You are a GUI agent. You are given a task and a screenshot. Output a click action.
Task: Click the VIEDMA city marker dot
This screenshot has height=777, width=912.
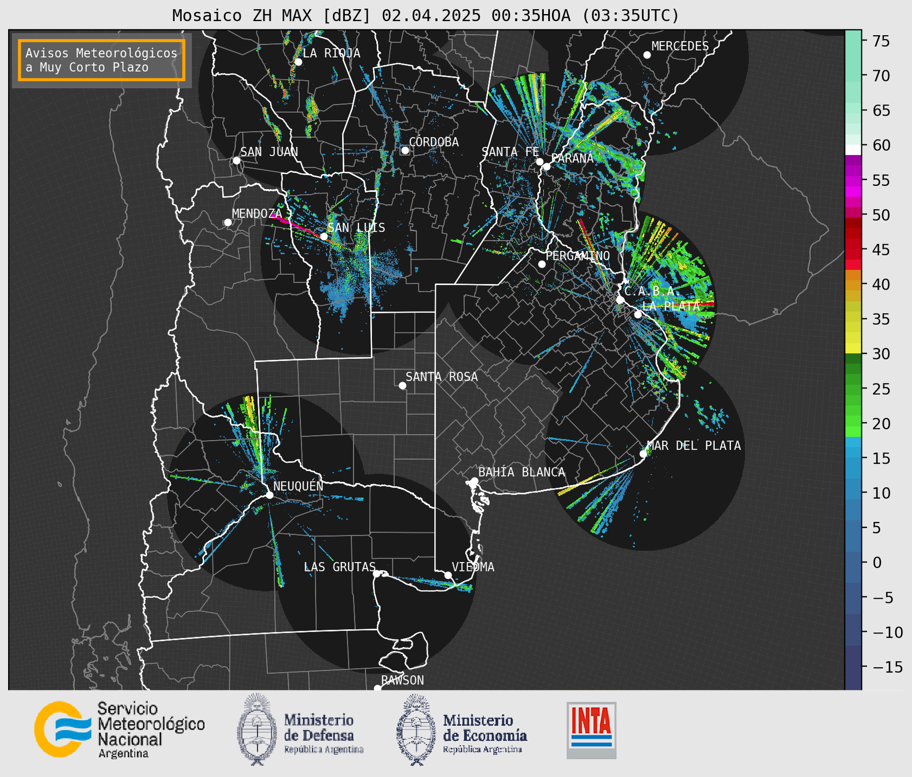(448, 575)
